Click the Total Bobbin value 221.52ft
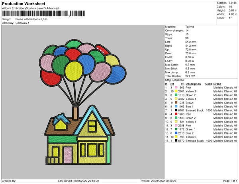This screenshot has width=239, height=184. (x=190, y=76)
